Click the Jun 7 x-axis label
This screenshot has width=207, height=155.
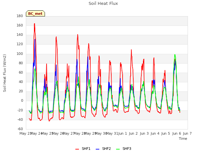[x=187, y=133]
